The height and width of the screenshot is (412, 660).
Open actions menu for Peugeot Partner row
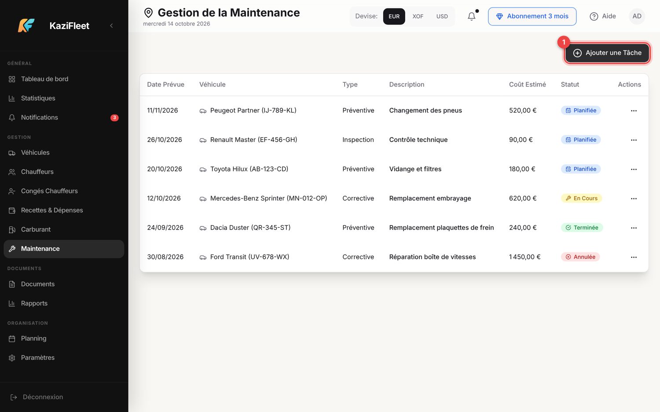pos(634,111)
